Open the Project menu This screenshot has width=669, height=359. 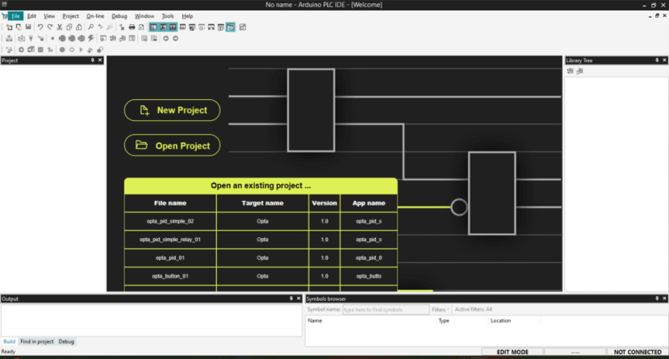(x=70, y=16)
